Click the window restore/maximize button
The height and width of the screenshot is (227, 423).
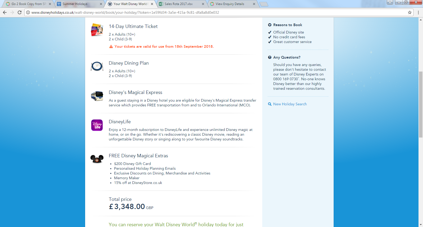pyautogui.click(x=406, y=2)
